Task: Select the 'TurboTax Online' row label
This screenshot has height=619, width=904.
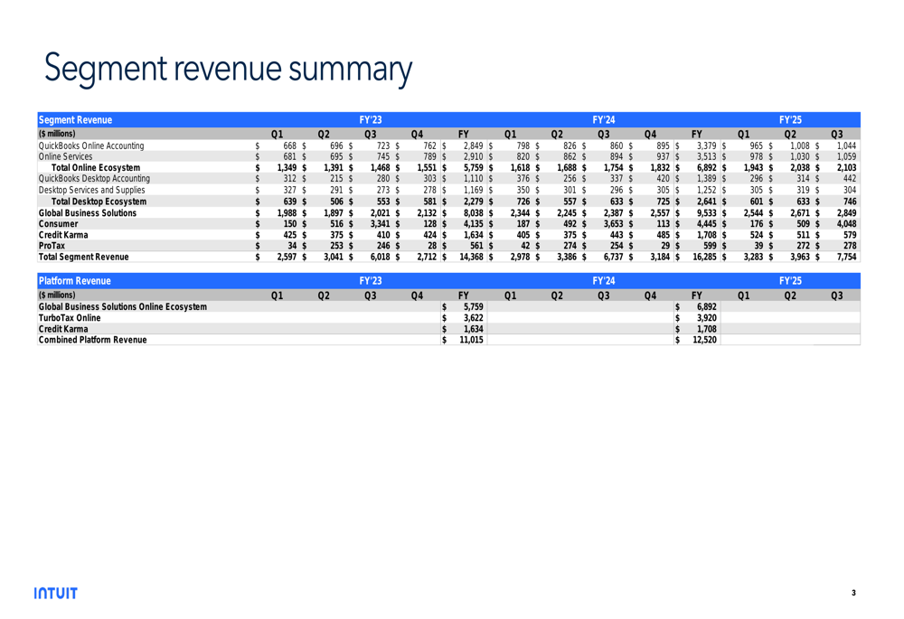Action: (x=70, y=317)
